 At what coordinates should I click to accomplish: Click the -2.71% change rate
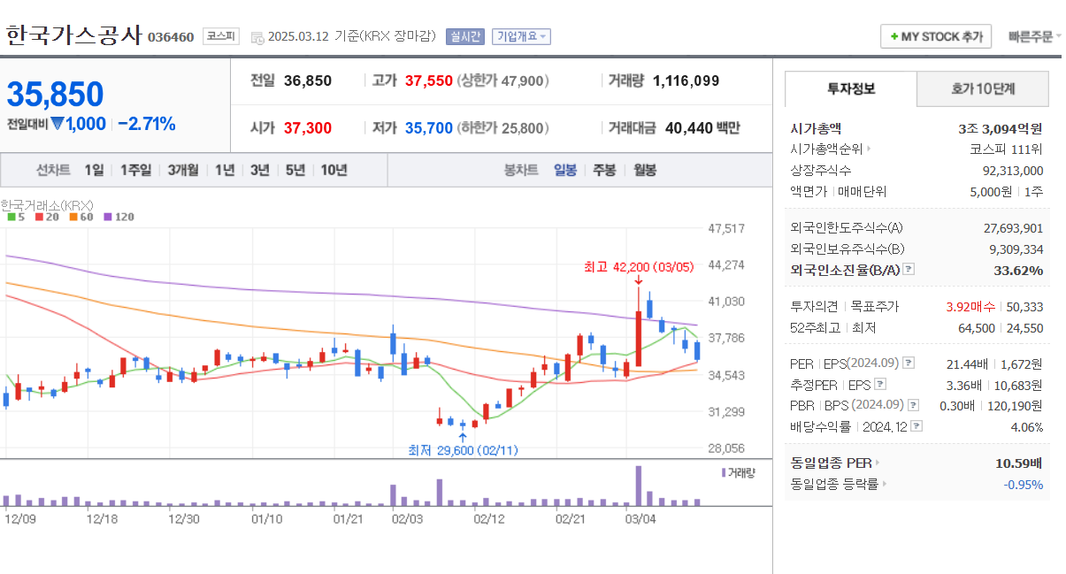click(147, 124)
